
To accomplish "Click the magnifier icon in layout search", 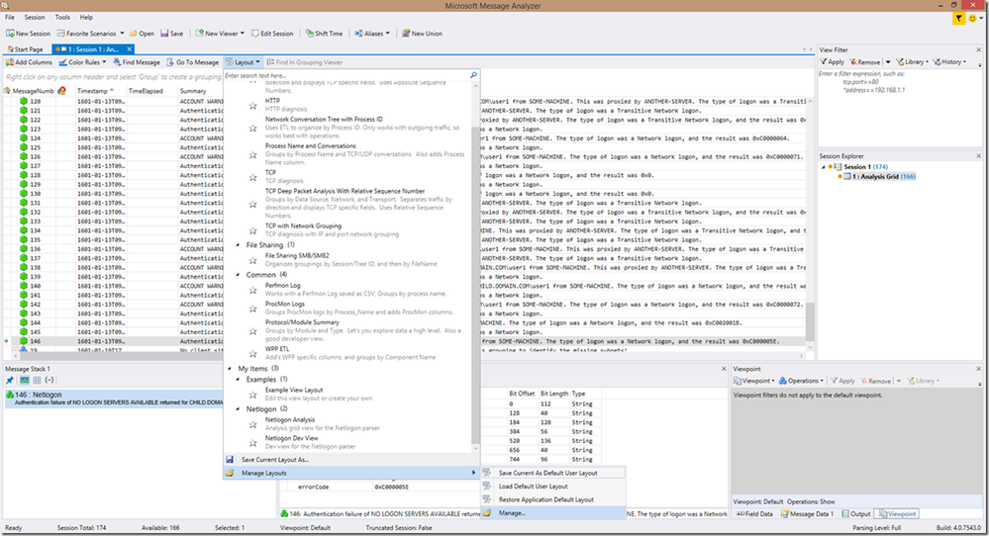I will click(x=473, y=75).
